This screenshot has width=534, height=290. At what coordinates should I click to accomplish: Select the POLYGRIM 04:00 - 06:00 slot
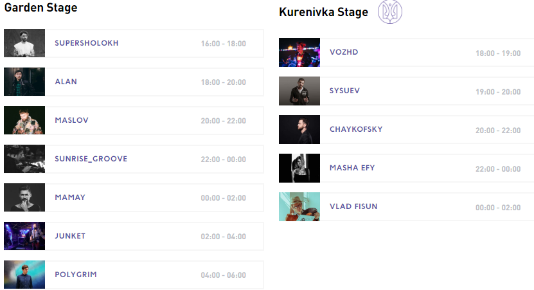tap(223, 275)
